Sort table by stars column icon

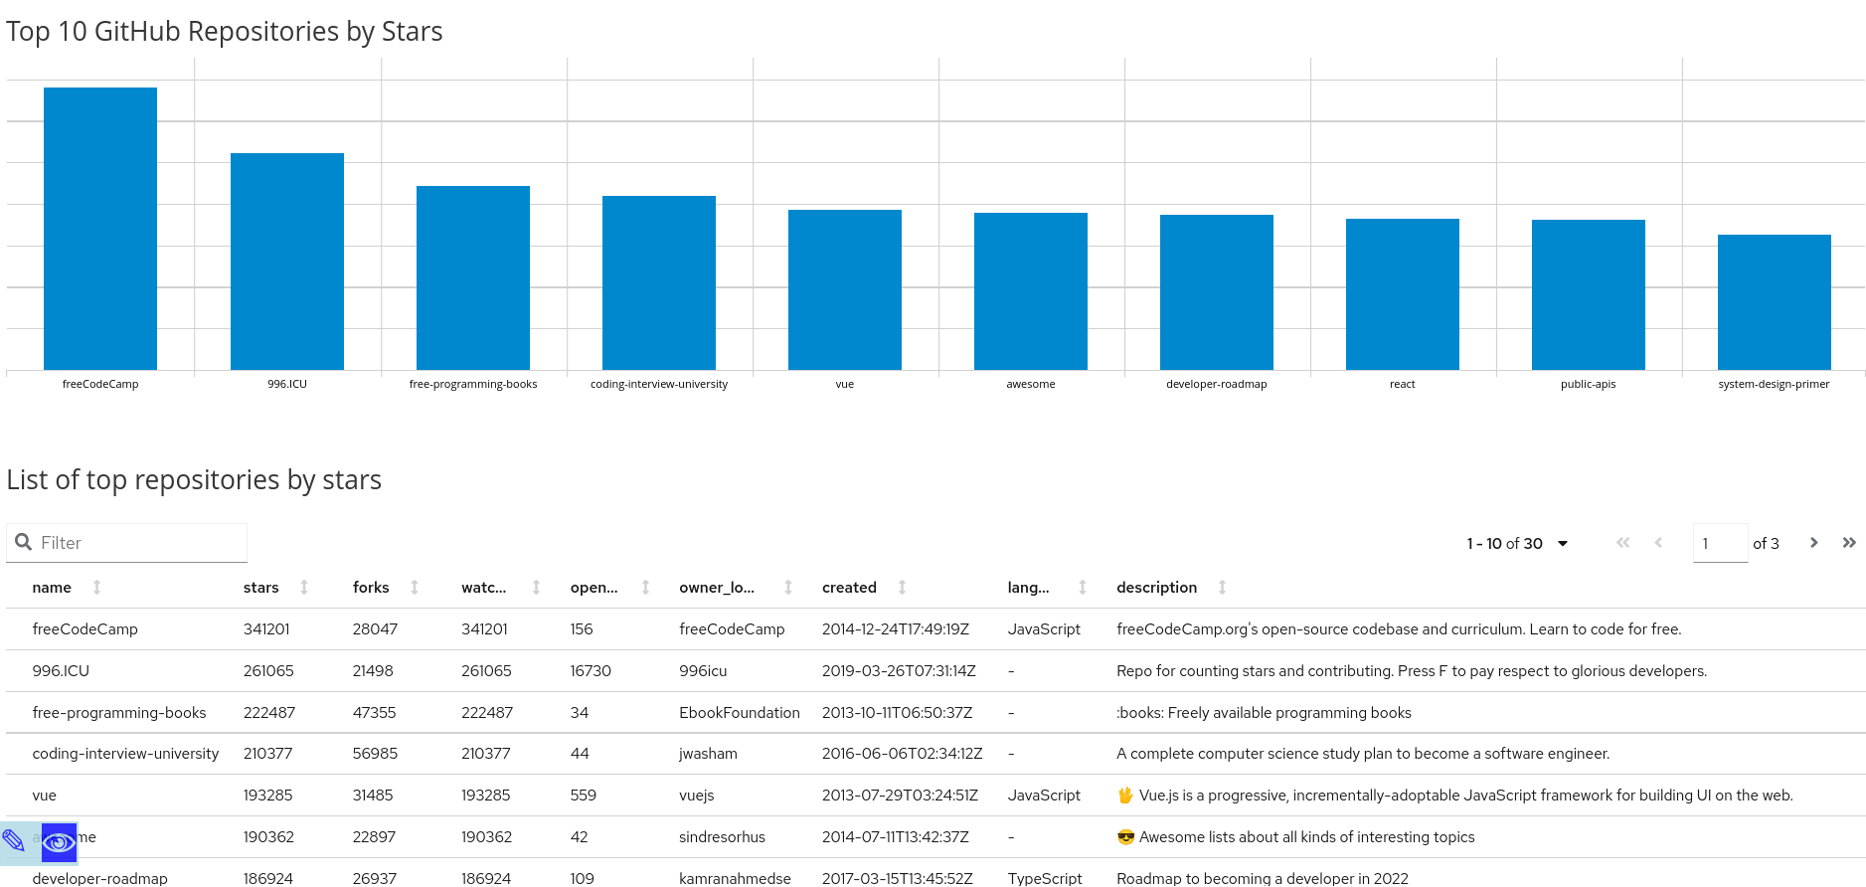304,588
